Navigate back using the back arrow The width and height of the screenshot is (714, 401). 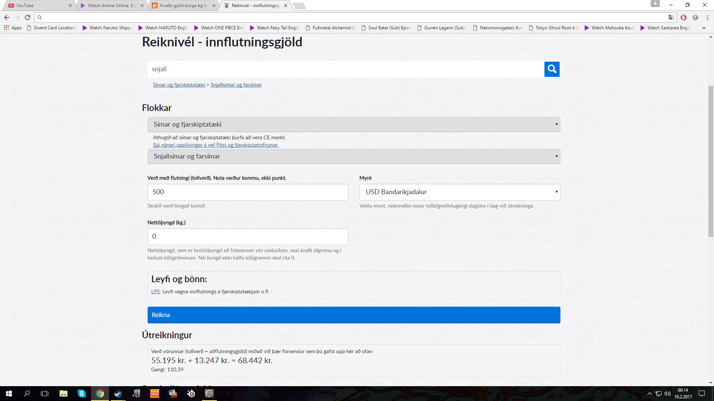pos(6,17)
